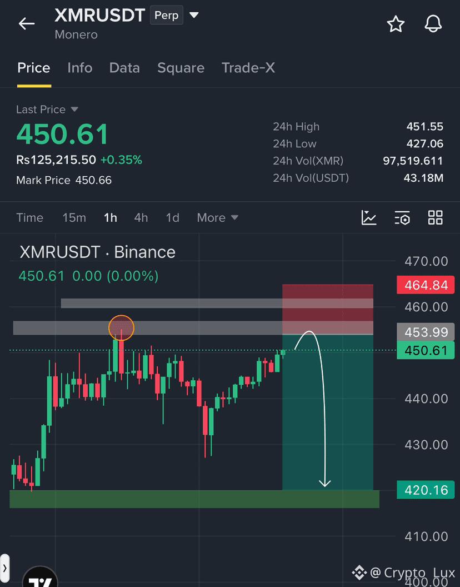Click the Monero subtitle text

tap(76, 34)
